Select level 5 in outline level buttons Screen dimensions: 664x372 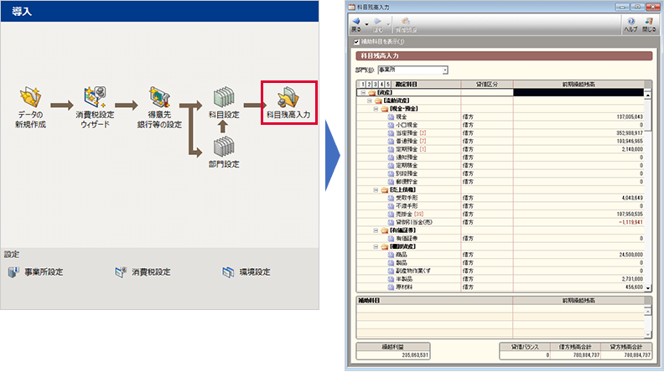pyautogui.click(x=387, y=85)
